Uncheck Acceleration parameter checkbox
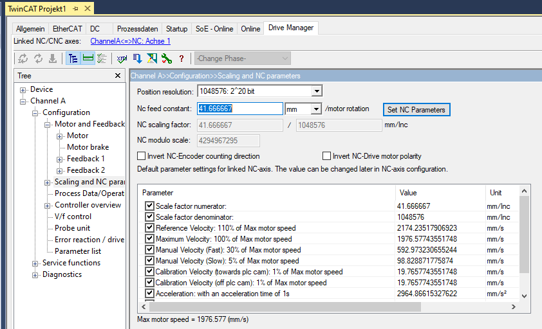Screen dimensions: 542x329 (x=149, y=294)
